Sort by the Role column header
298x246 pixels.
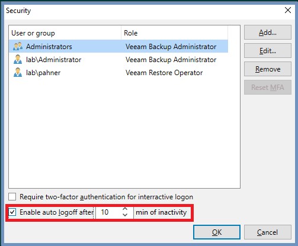[x=175, y=33]
